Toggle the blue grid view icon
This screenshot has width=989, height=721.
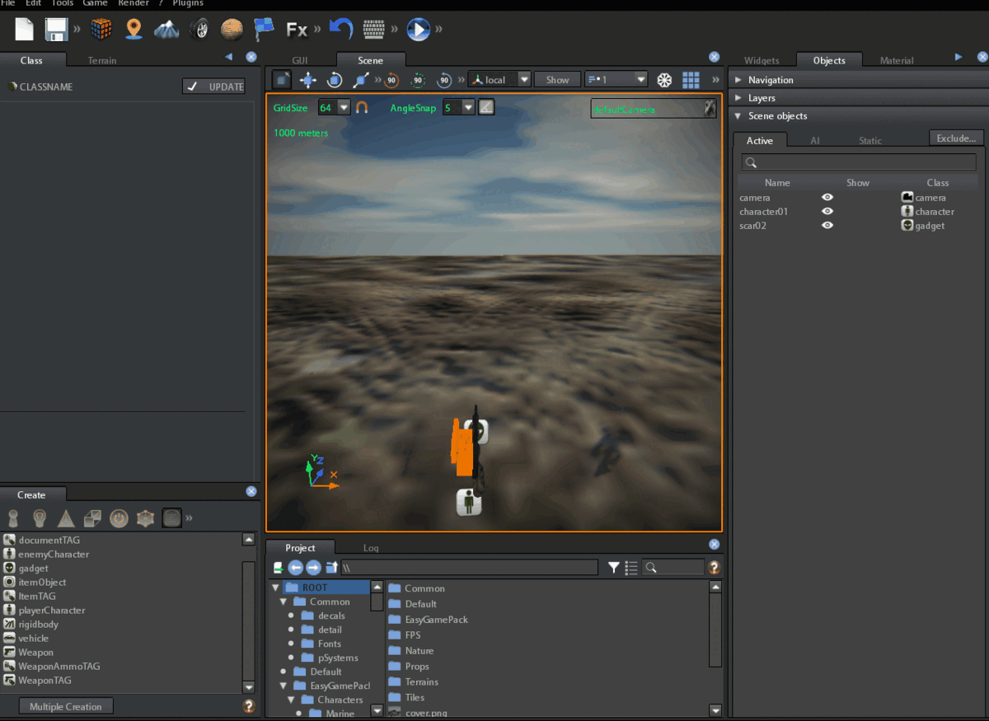pyautogui.click(x=691, y=80)
